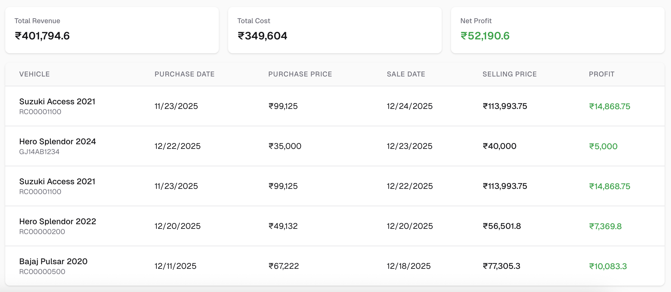
Task: Click the SELLING PRICE column header
Action: click(x=510, y=74)
